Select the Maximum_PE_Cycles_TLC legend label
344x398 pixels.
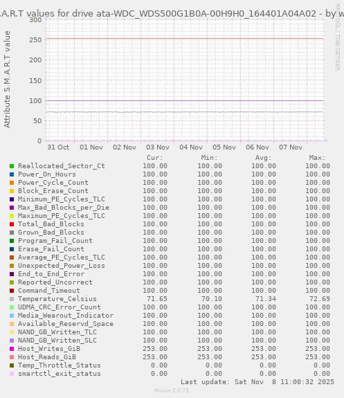point(61,216)
